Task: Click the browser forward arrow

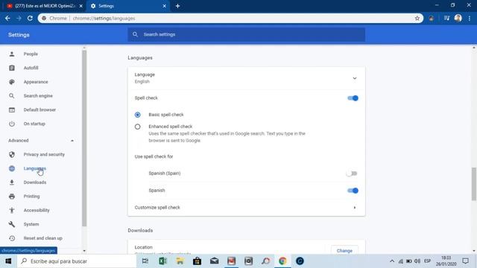Action: point(19,18)
